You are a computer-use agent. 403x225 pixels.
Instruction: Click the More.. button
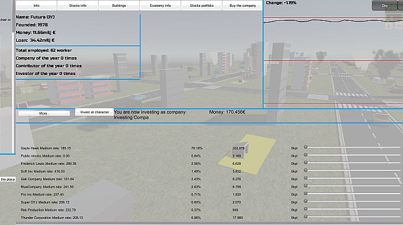pyautogui.click(x=44, y=113)
